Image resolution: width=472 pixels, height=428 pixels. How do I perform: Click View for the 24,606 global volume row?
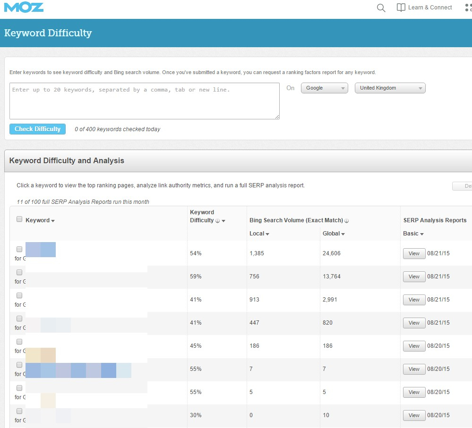pos(414,253)
